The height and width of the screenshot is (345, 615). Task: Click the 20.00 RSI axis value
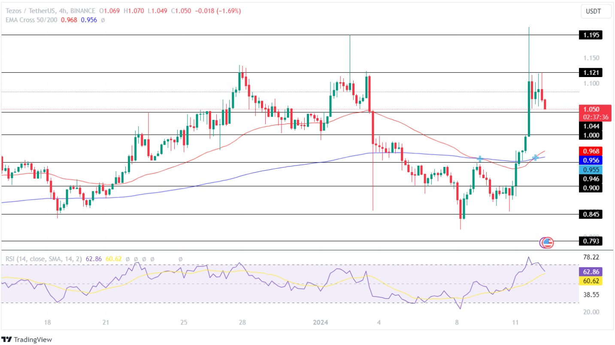tap(591, 312)
